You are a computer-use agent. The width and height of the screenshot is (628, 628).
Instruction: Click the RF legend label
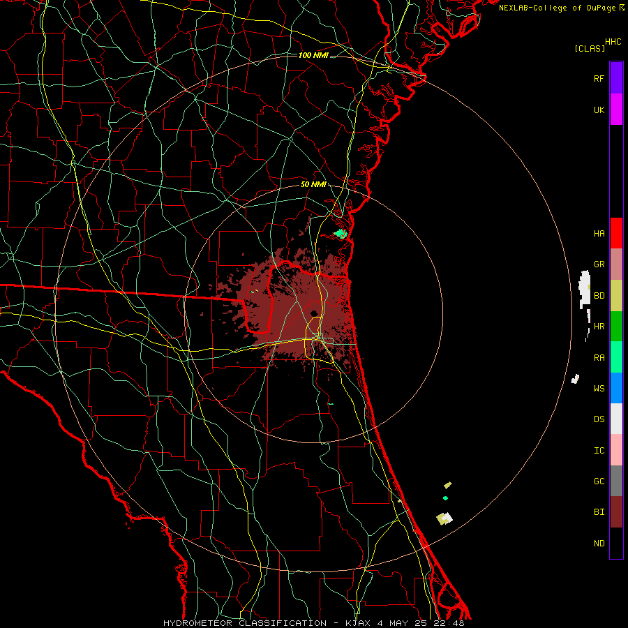(599, 78)
